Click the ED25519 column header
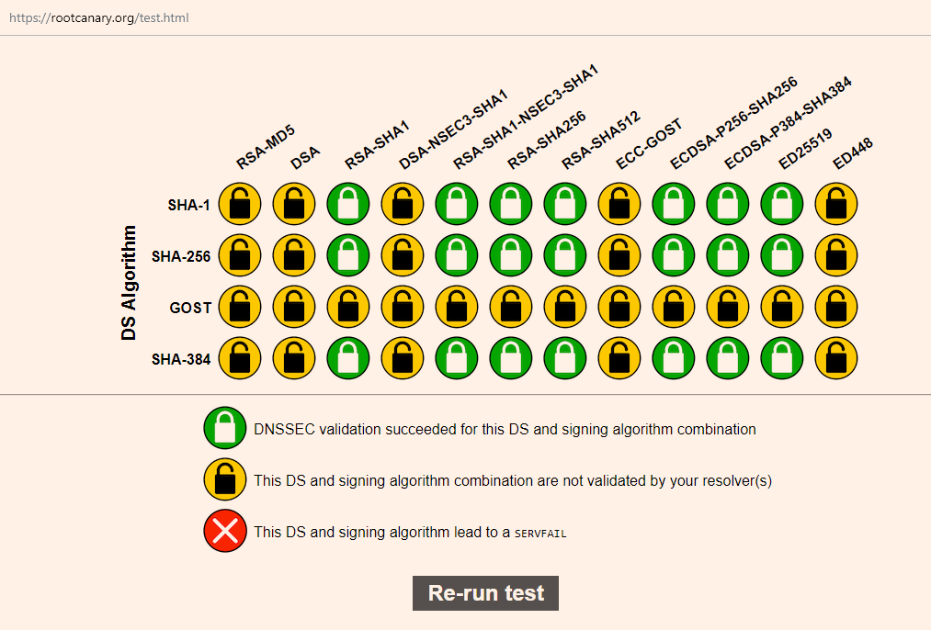The width and height of the screenshot is (931, 630). 806,149
